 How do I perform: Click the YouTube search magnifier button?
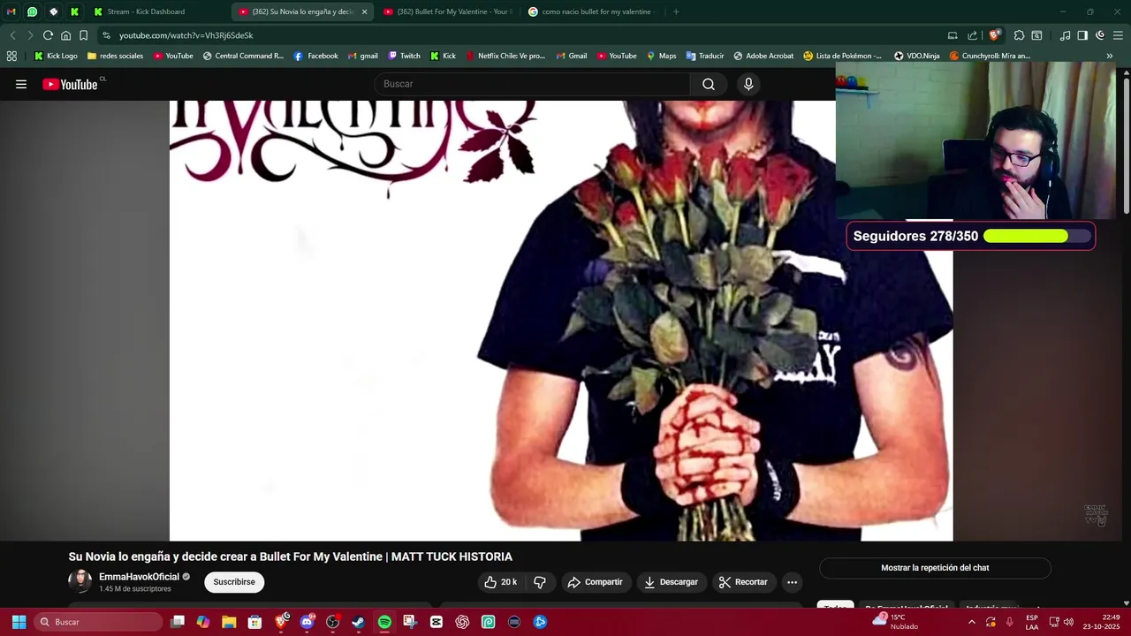point(708,84)
